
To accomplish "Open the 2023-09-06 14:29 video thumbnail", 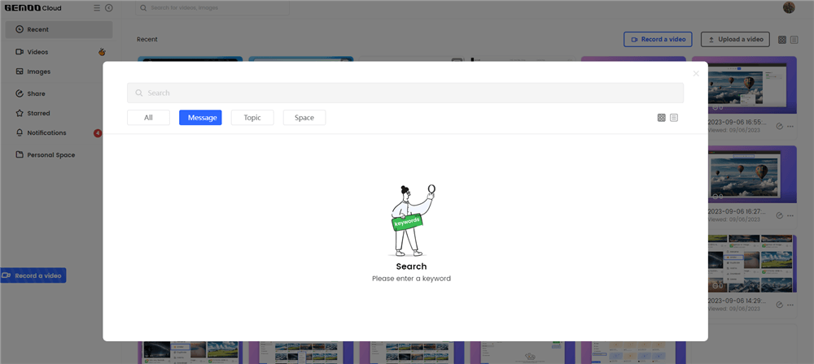I will pos(751,263).
